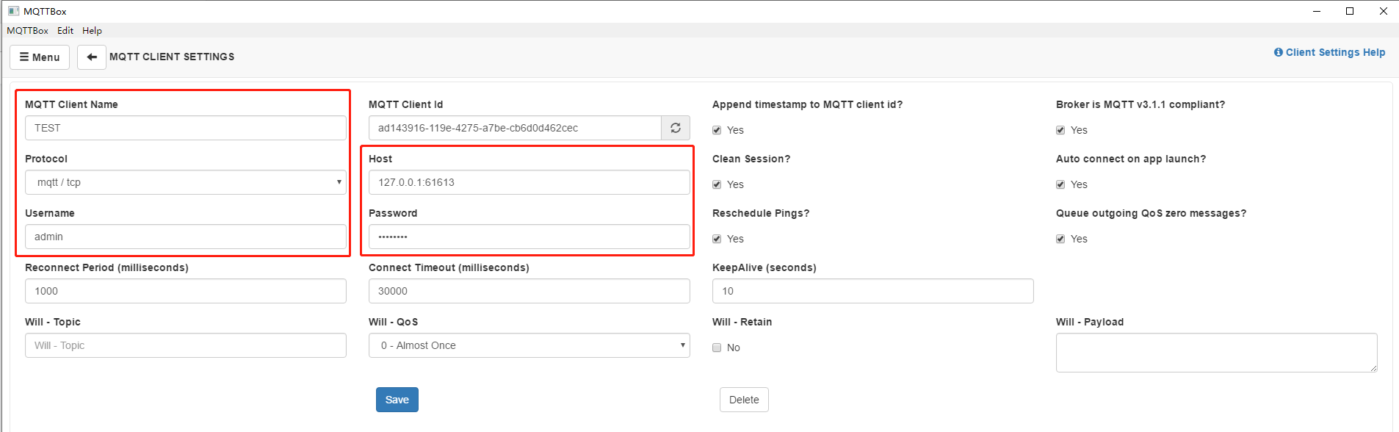Open the Help menu
1399x432 pixels.
click(92, 30)
